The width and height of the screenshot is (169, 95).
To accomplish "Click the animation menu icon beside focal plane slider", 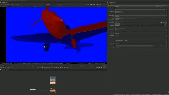I will click(166, 20).
